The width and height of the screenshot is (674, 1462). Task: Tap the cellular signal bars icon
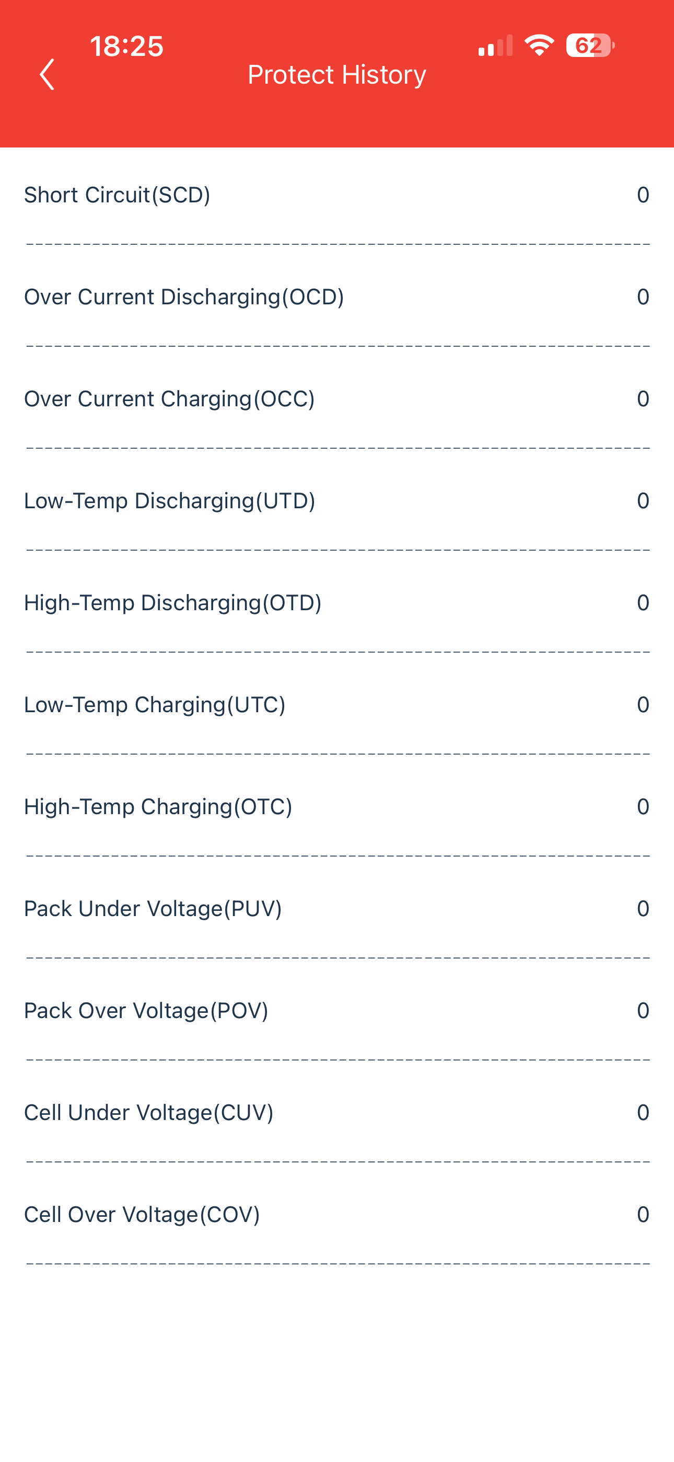pyautogui.click(x=495, y=45)
